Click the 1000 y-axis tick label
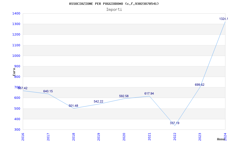This screenshot has height=142, width=228. coord(16,56)
